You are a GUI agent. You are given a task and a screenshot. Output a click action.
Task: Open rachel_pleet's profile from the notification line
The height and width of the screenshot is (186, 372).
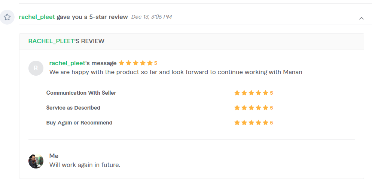[x=37, y=17]
